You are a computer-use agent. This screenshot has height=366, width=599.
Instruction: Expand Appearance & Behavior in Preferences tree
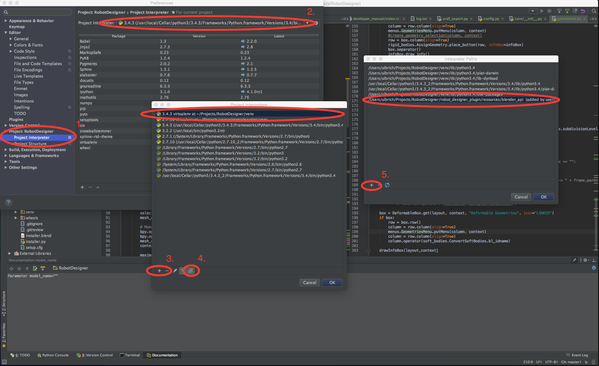(x=6, y=21)
